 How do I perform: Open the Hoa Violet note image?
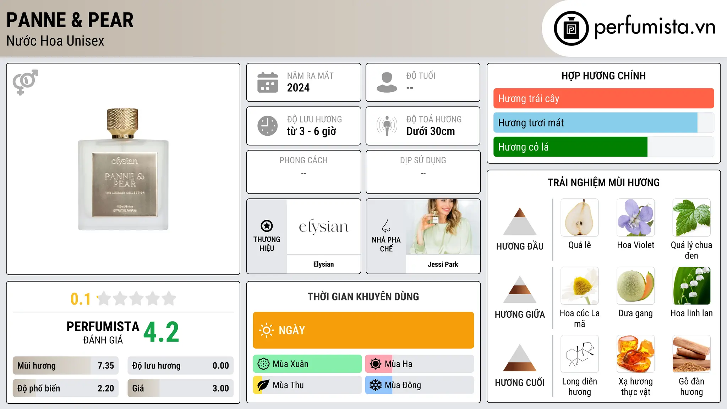636,218
